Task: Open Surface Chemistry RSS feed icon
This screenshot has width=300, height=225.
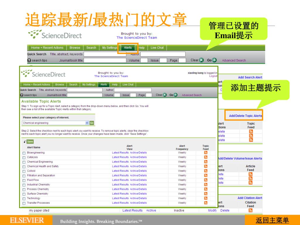Action: [x=206, y=194]
